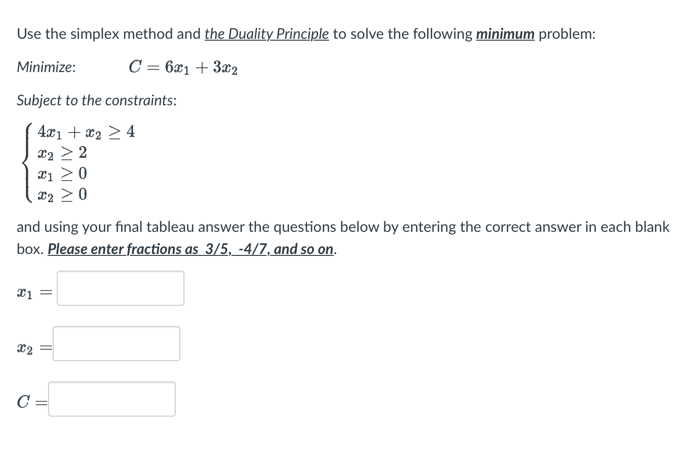The height and width of the screenshot is (460, 687).
Task: Click inside the C answer box
Action: click(111, 399)
